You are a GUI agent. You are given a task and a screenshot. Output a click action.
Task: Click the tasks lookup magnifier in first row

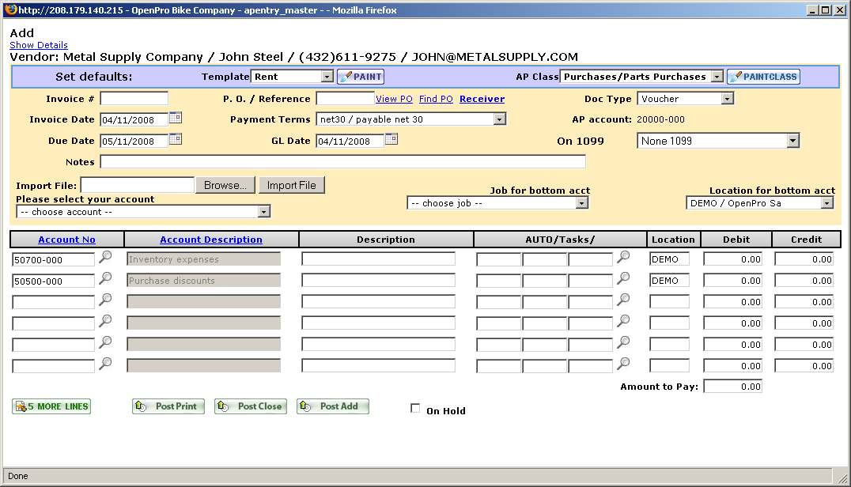[x=624, y=257]
